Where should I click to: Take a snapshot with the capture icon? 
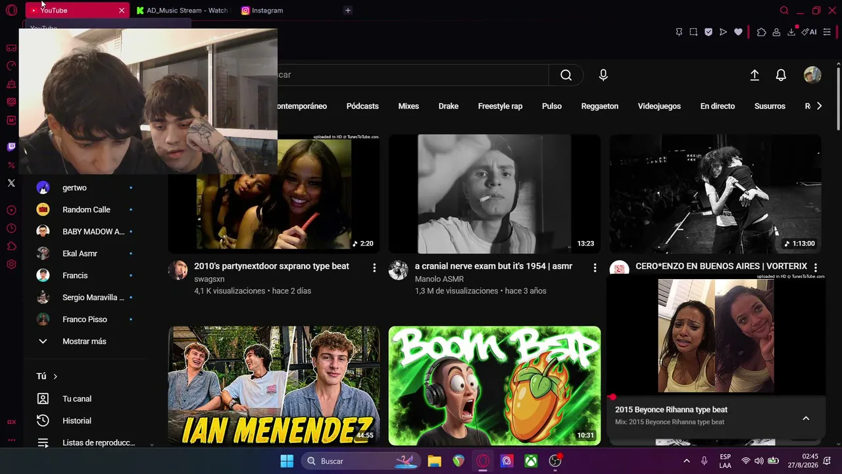click(x=693, y=32)
